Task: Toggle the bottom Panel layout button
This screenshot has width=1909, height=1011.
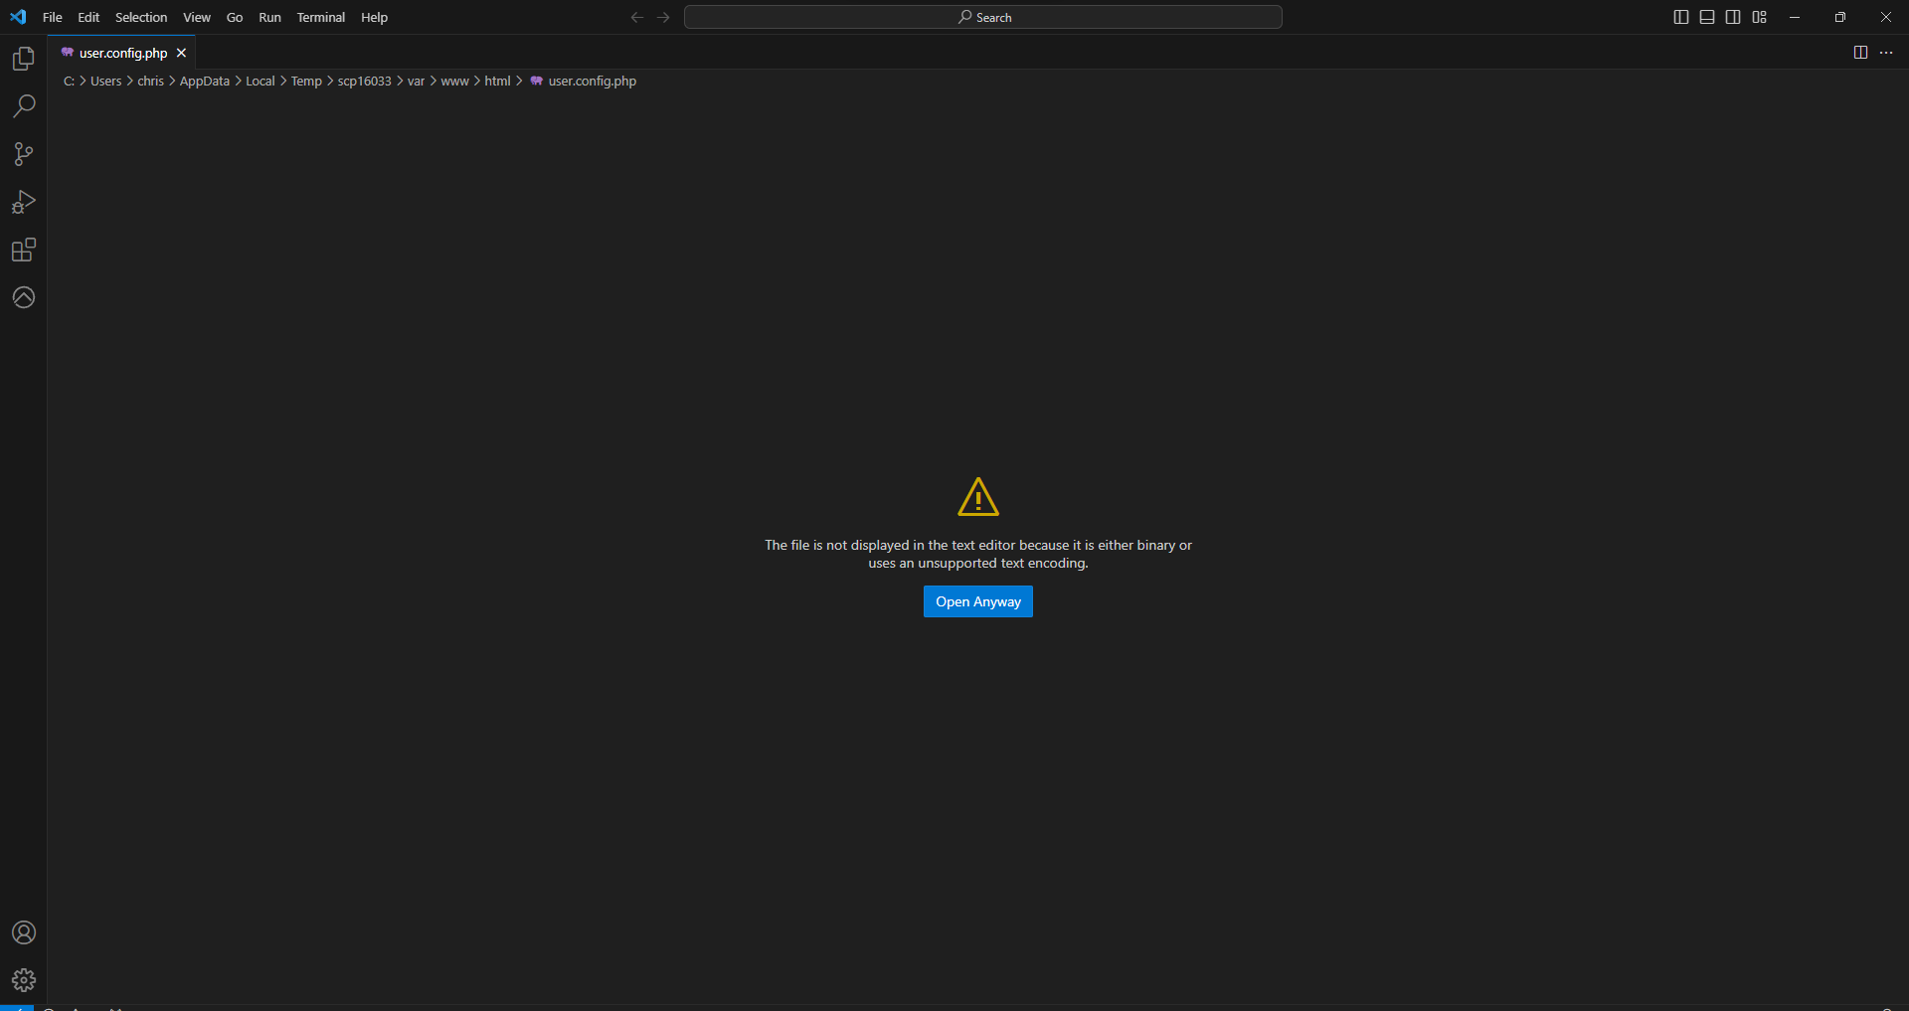Action: coord(1707,17)
